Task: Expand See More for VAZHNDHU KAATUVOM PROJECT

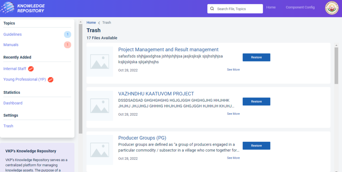Action: pos(233,114)
